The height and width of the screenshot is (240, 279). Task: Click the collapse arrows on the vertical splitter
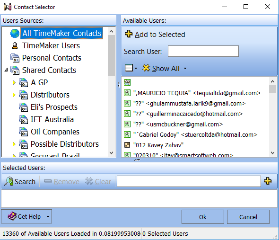(x=119, y=84)
